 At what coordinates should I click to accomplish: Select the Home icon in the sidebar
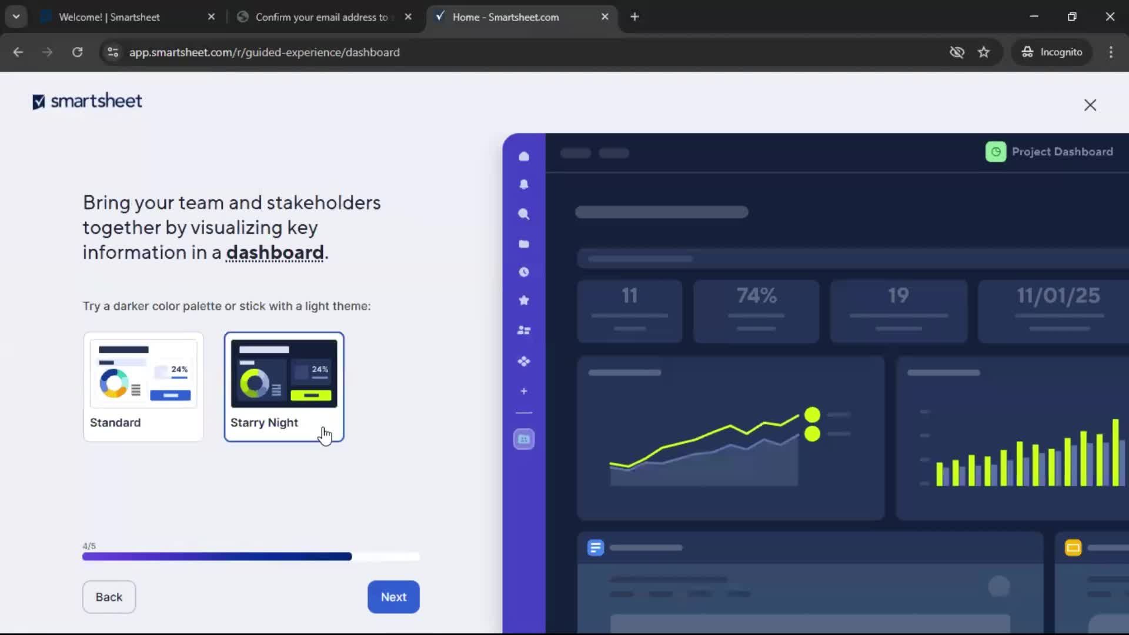click(524, 156)
